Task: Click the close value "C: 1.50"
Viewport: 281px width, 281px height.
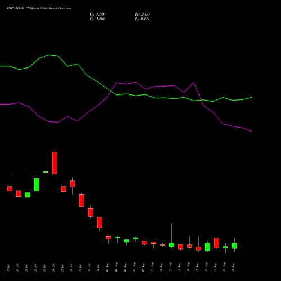Action: tap(97, 14)
